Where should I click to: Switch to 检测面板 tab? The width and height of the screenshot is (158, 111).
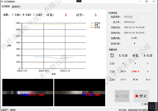(6, 6)
